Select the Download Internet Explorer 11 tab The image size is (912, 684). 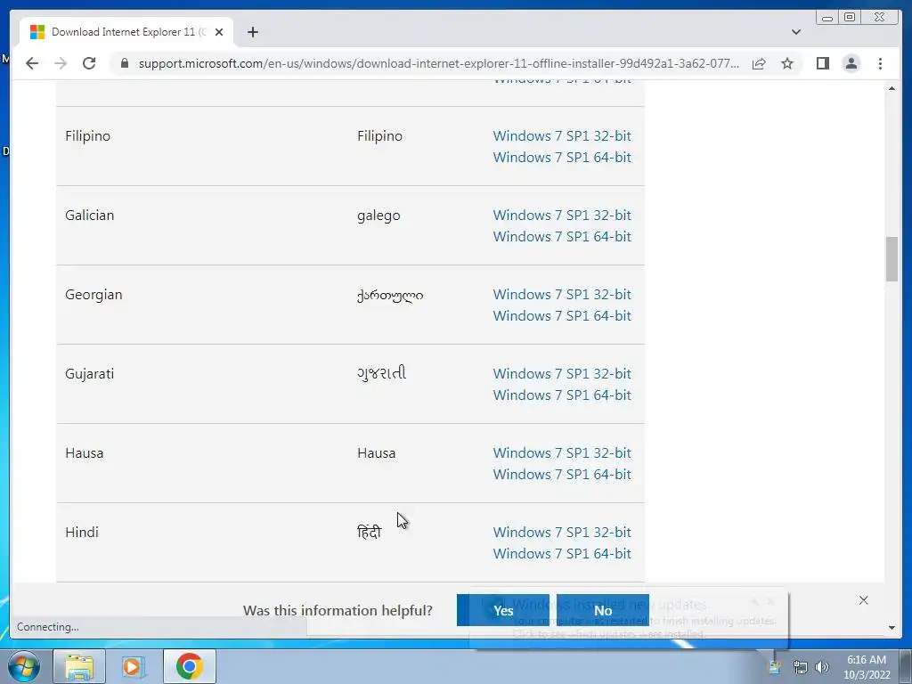click(126, 32)
